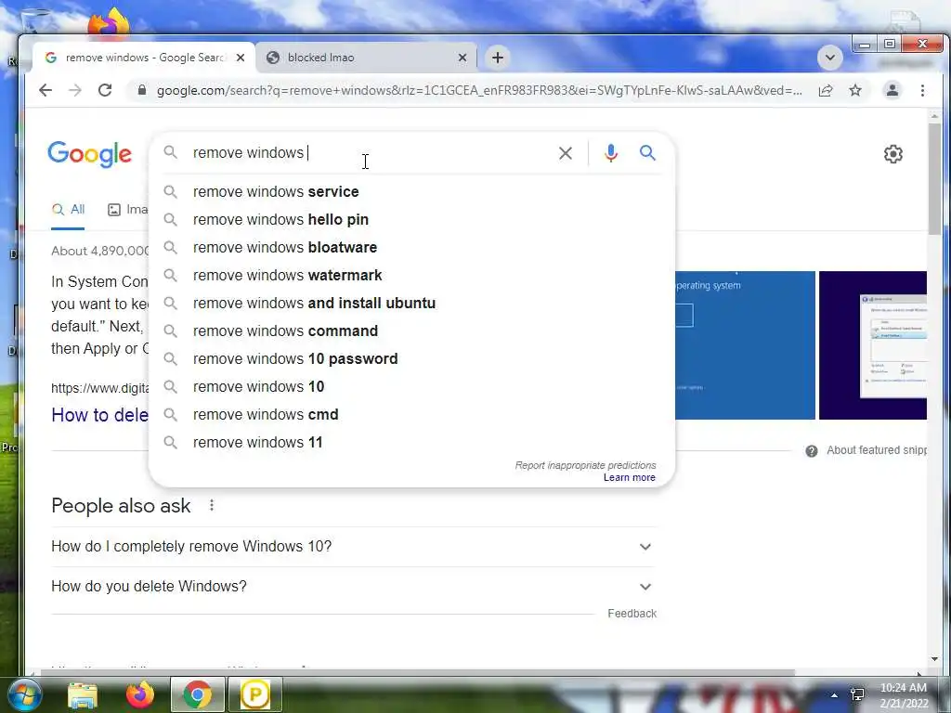Select the 'remove windows - Google Search' tab
Image resolution: width=951 pixels, height=713 pixels.
click(144, 58)
